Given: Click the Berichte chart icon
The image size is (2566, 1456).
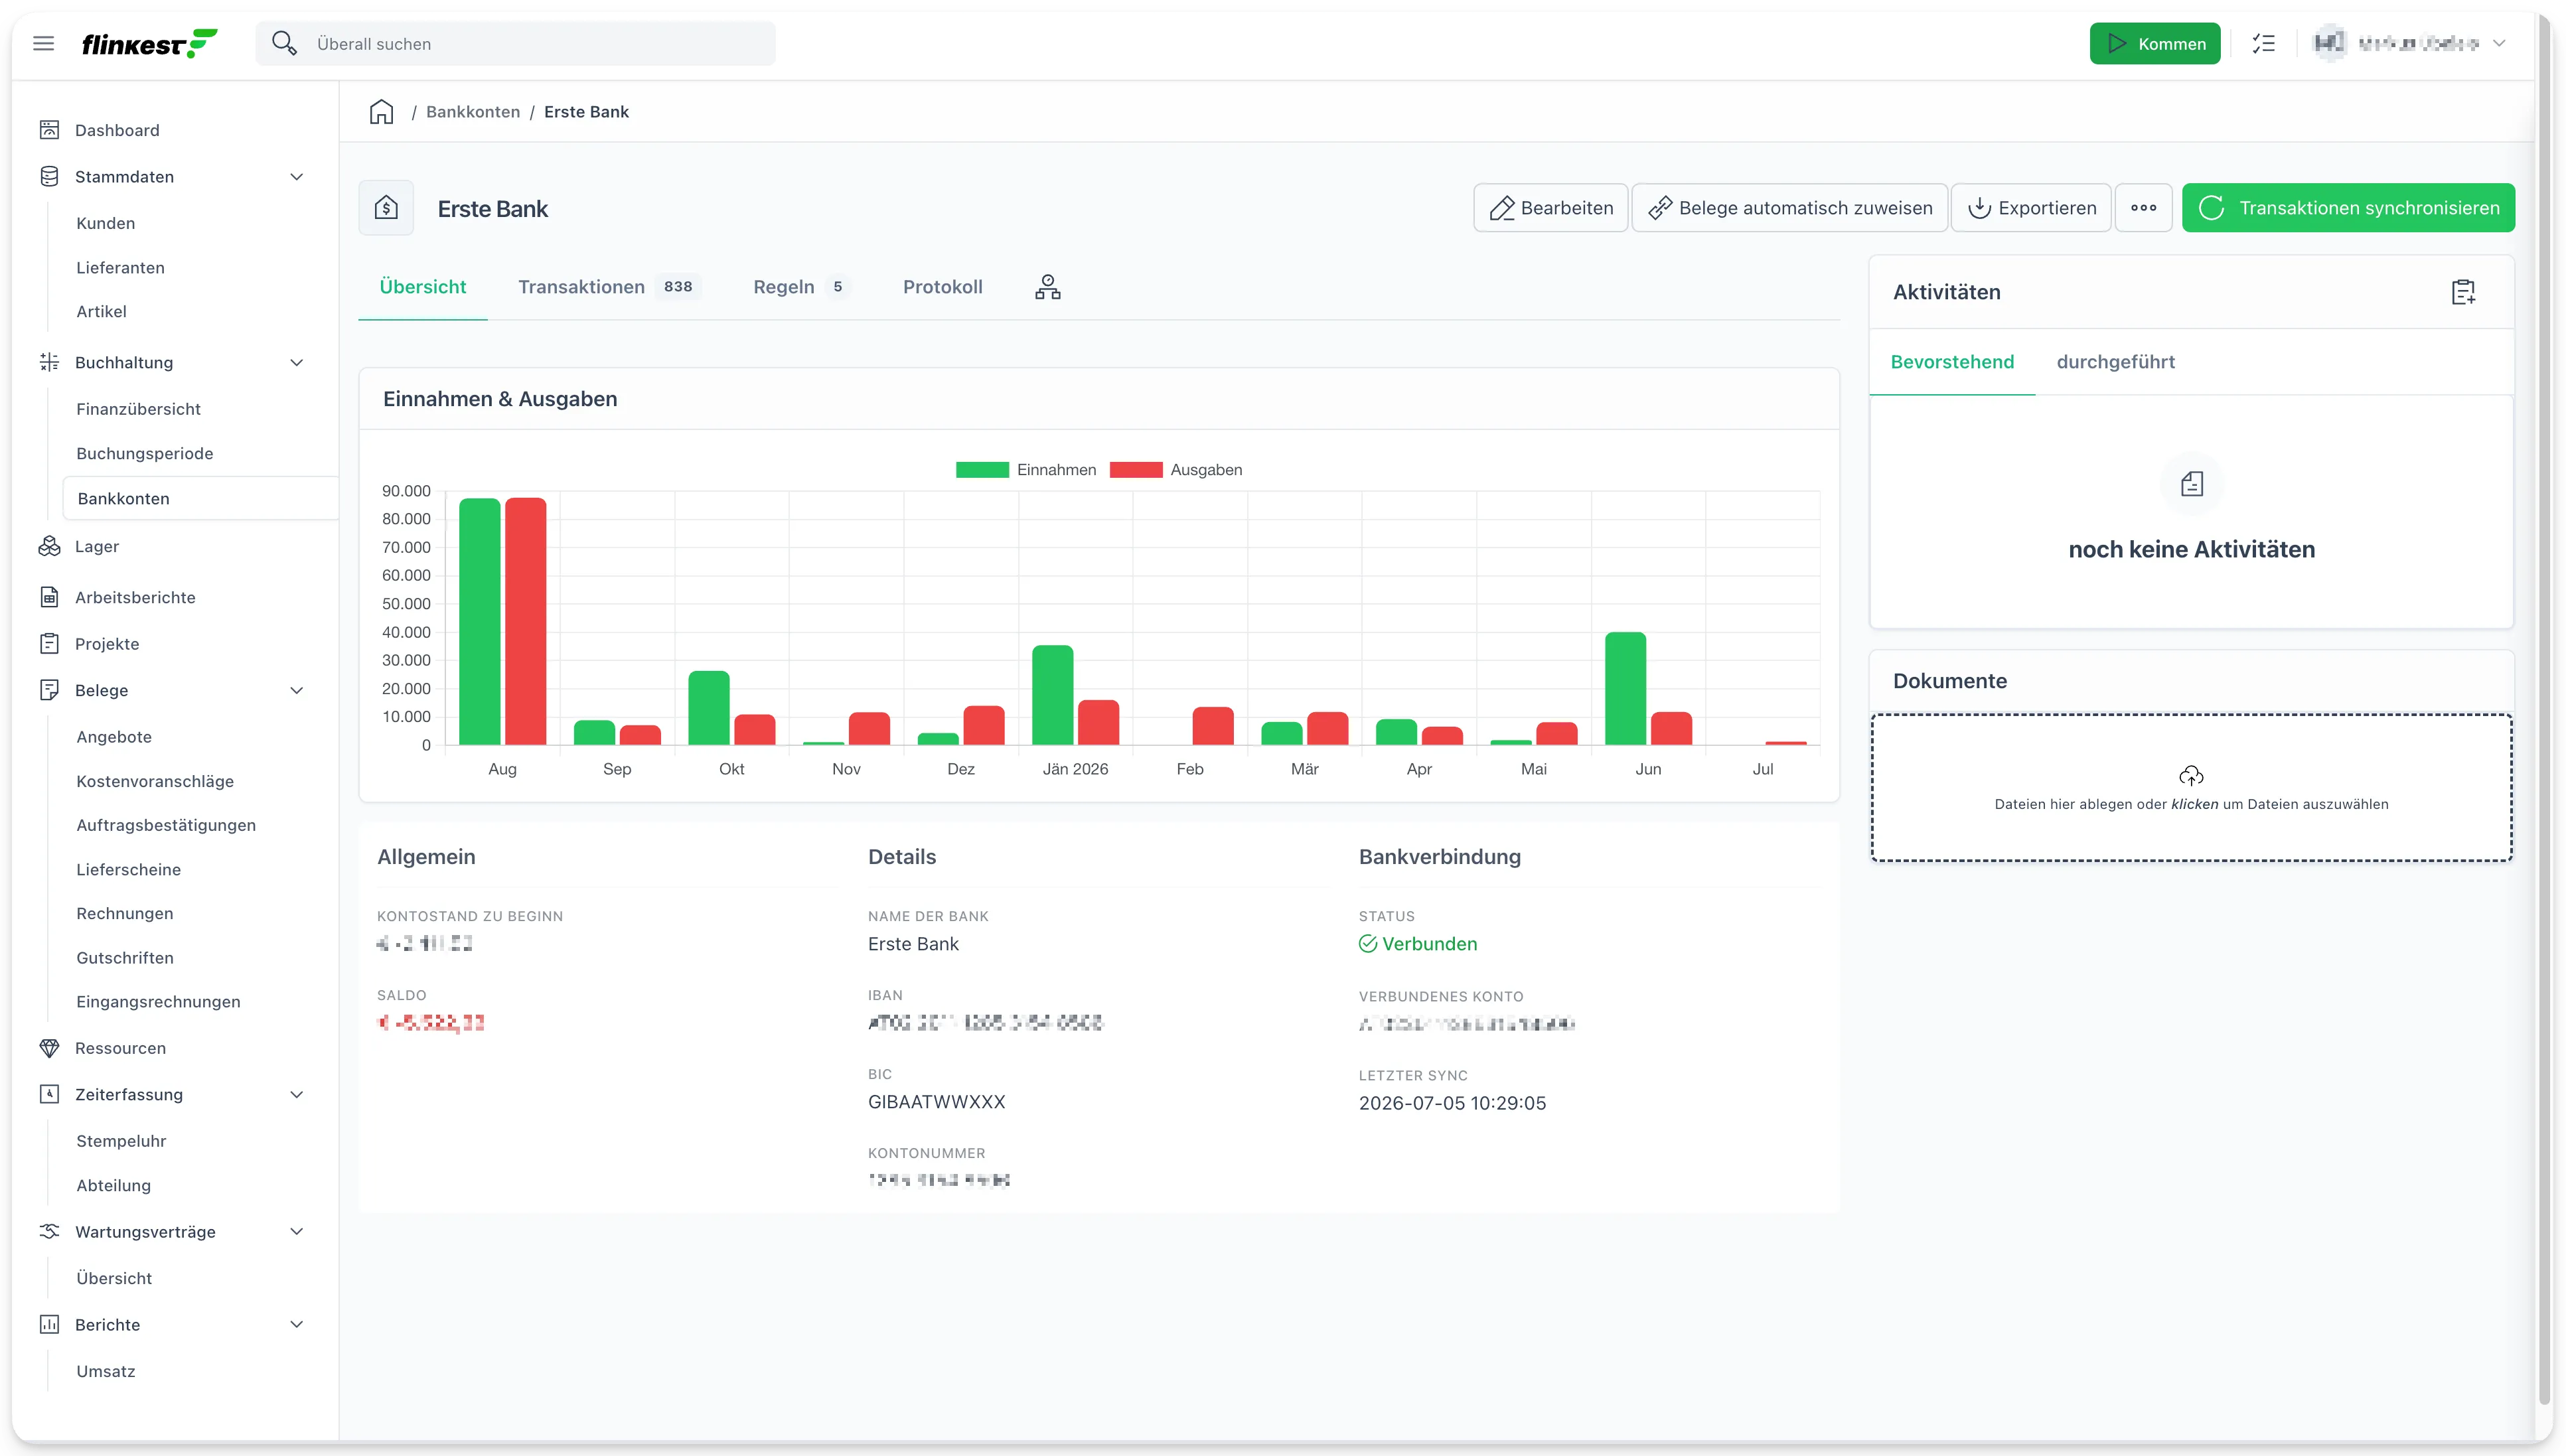Looking at the screenshot, I should tap(49, 1324).
